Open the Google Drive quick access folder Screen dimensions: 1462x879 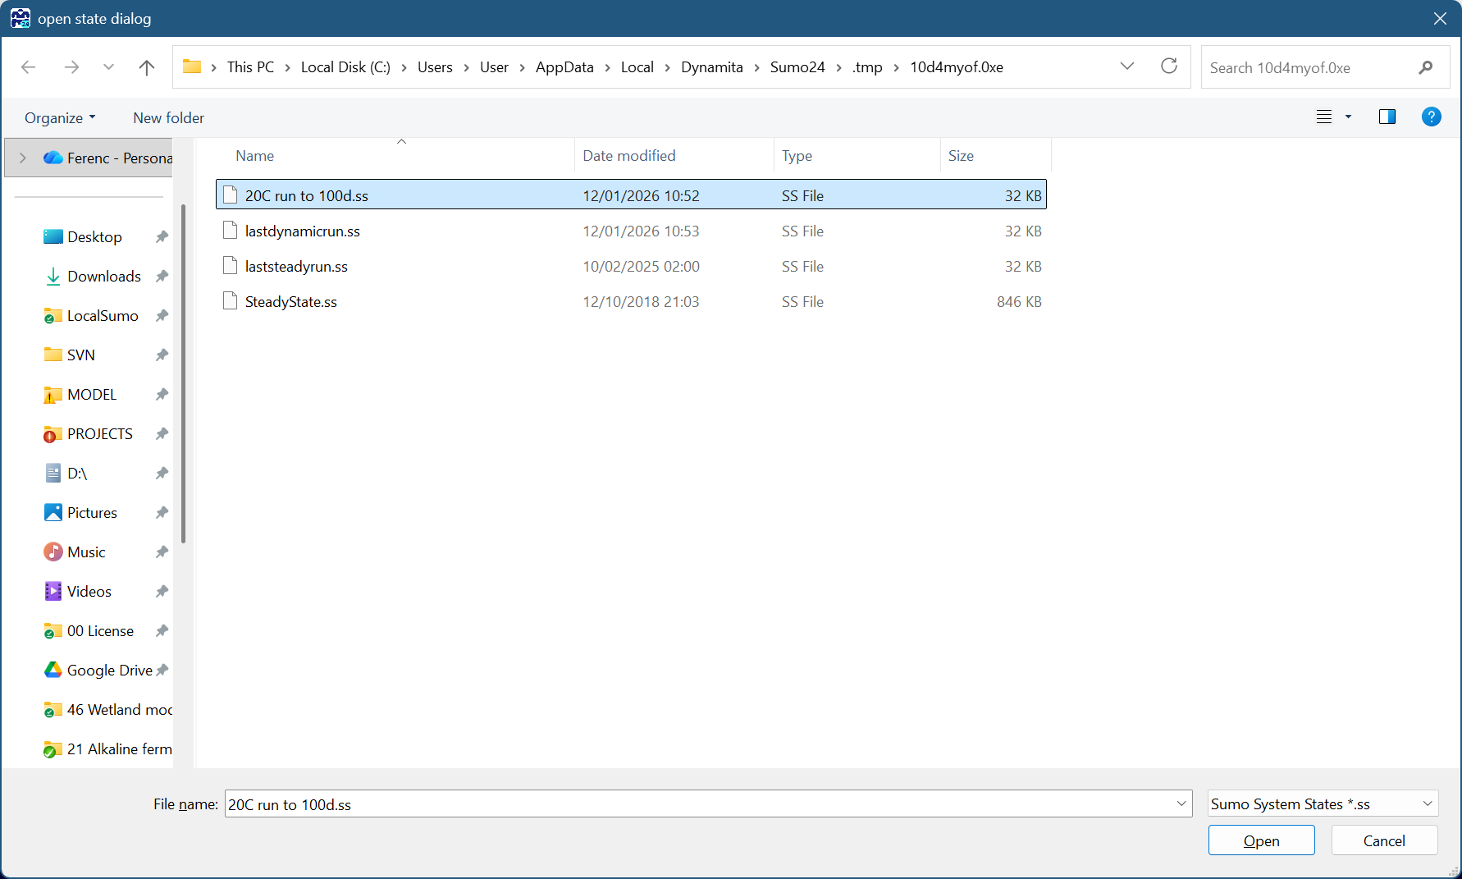(x=109, y=671)
